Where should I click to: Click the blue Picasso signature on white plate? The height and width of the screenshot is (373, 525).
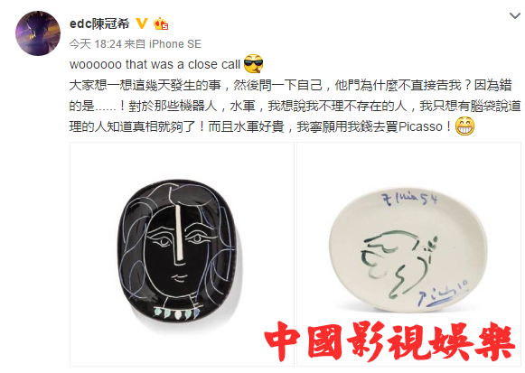(443, 294)
